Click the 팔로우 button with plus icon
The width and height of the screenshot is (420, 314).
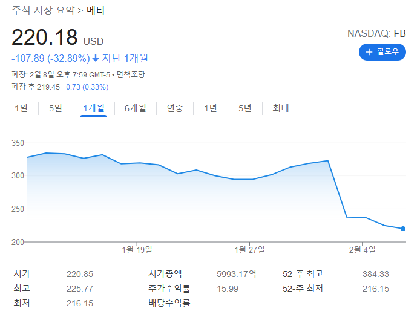click(382, 52)
